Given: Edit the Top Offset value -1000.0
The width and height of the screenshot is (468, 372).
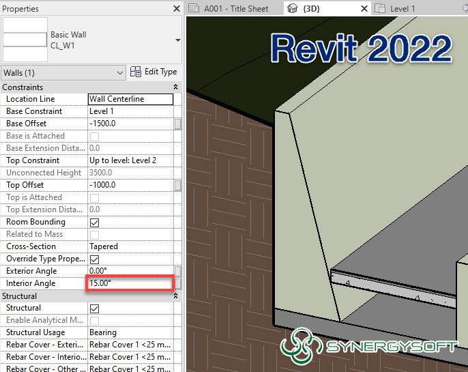Looking at the screenshot, I should point(130,185).
